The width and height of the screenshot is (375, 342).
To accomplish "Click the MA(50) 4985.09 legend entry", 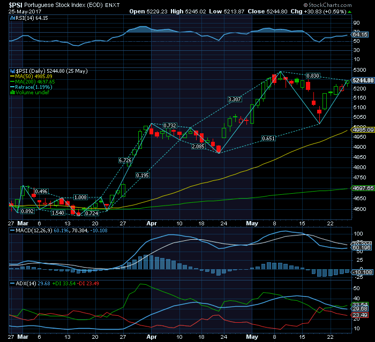I will (33, 77).
